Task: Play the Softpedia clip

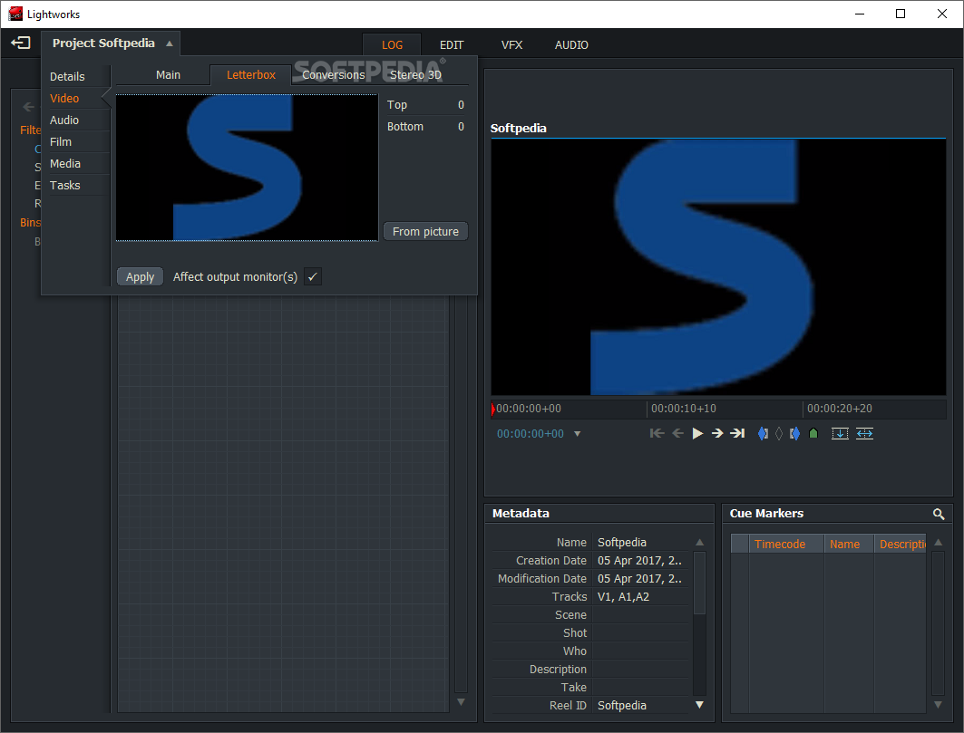Action: point(697,433)
